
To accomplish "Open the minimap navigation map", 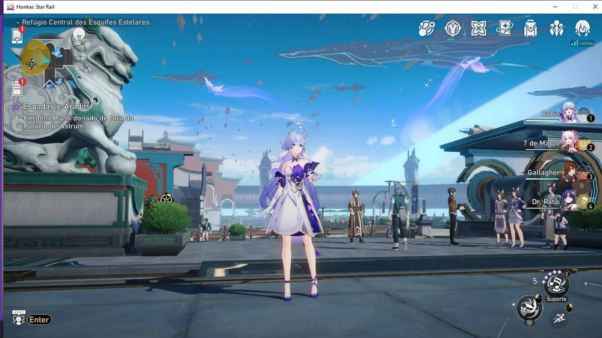I will [x=45, y=60].
